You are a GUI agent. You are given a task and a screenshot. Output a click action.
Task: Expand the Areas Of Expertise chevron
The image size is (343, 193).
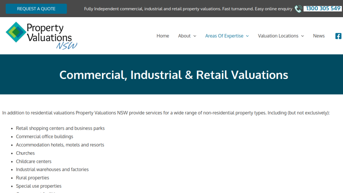[247, 36]
